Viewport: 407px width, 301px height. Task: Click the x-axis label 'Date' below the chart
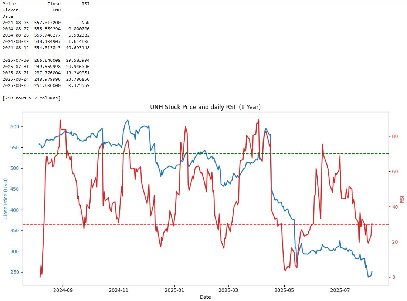click(205, 297)
